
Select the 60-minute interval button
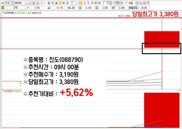(x=100, y=3)
